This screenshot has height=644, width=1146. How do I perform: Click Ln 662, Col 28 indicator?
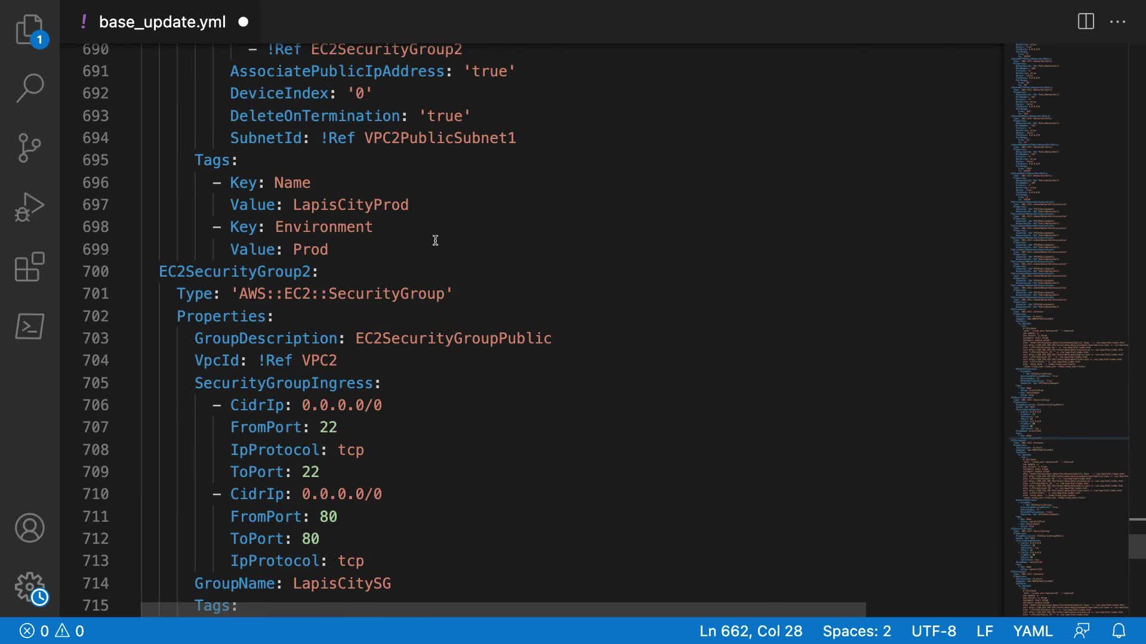(750, 631)
